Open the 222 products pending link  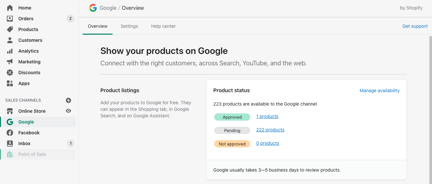point(270,130)
